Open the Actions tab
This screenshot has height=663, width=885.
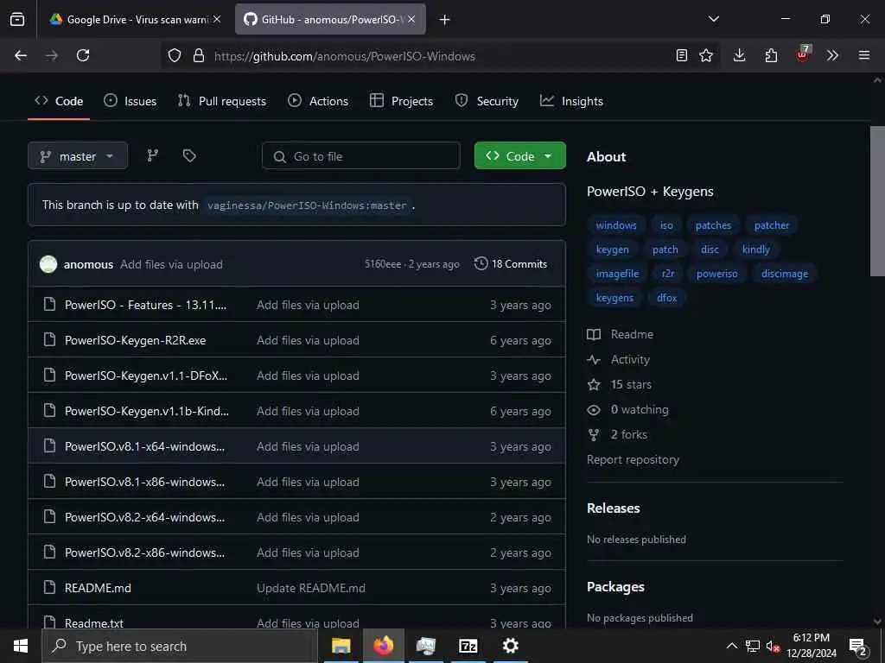pyautogui.click(x=318, y=102)
